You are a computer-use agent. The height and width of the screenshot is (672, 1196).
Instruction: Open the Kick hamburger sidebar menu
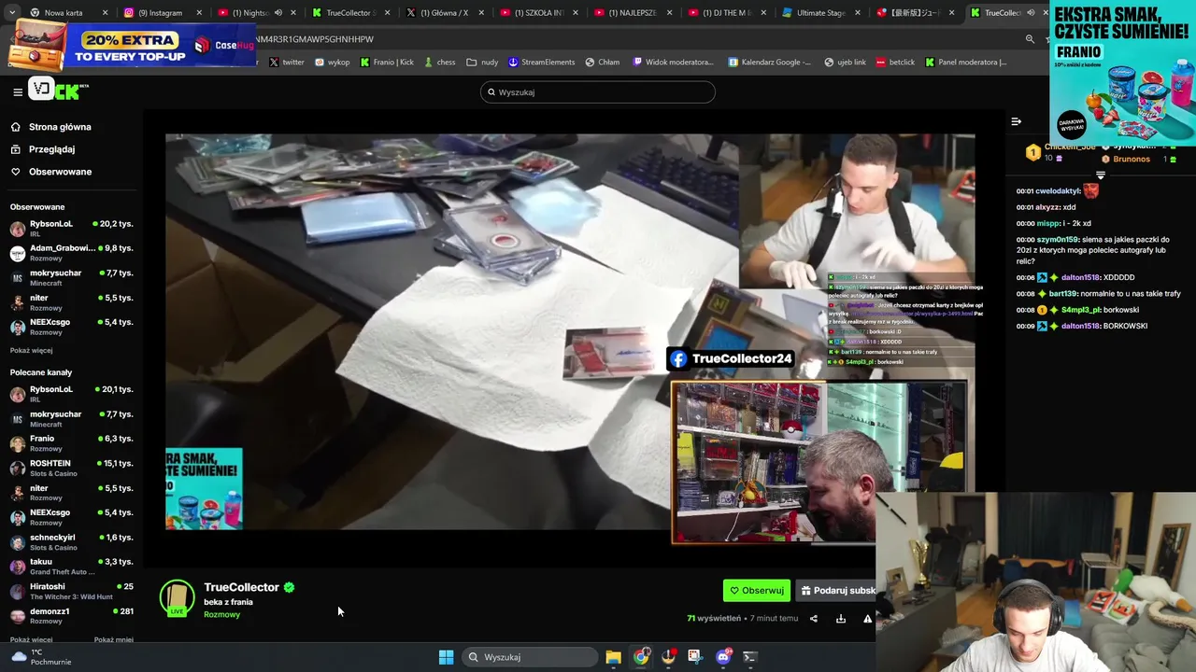[18, 91]
